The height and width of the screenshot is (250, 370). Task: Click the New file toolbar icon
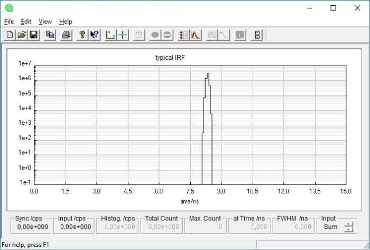(x=10, y=35)
